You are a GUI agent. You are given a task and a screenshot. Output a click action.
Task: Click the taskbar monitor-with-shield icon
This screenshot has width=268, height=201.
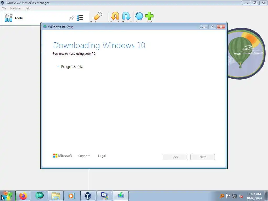pos(104,196)
